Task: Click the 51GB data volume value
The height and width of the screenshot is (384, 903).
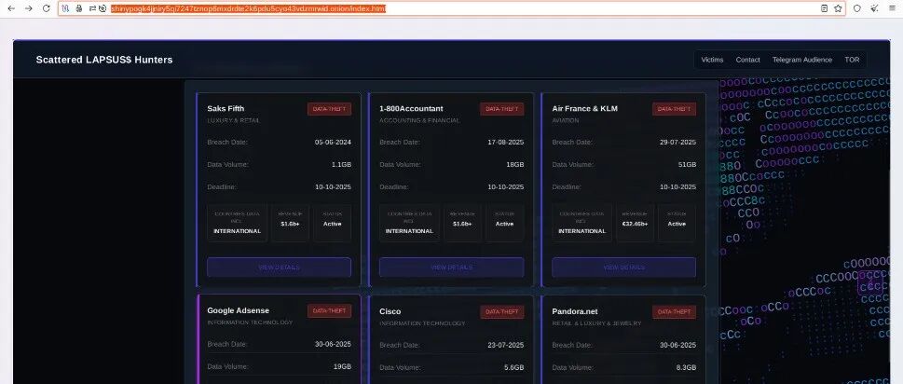Action: point(687,165)
